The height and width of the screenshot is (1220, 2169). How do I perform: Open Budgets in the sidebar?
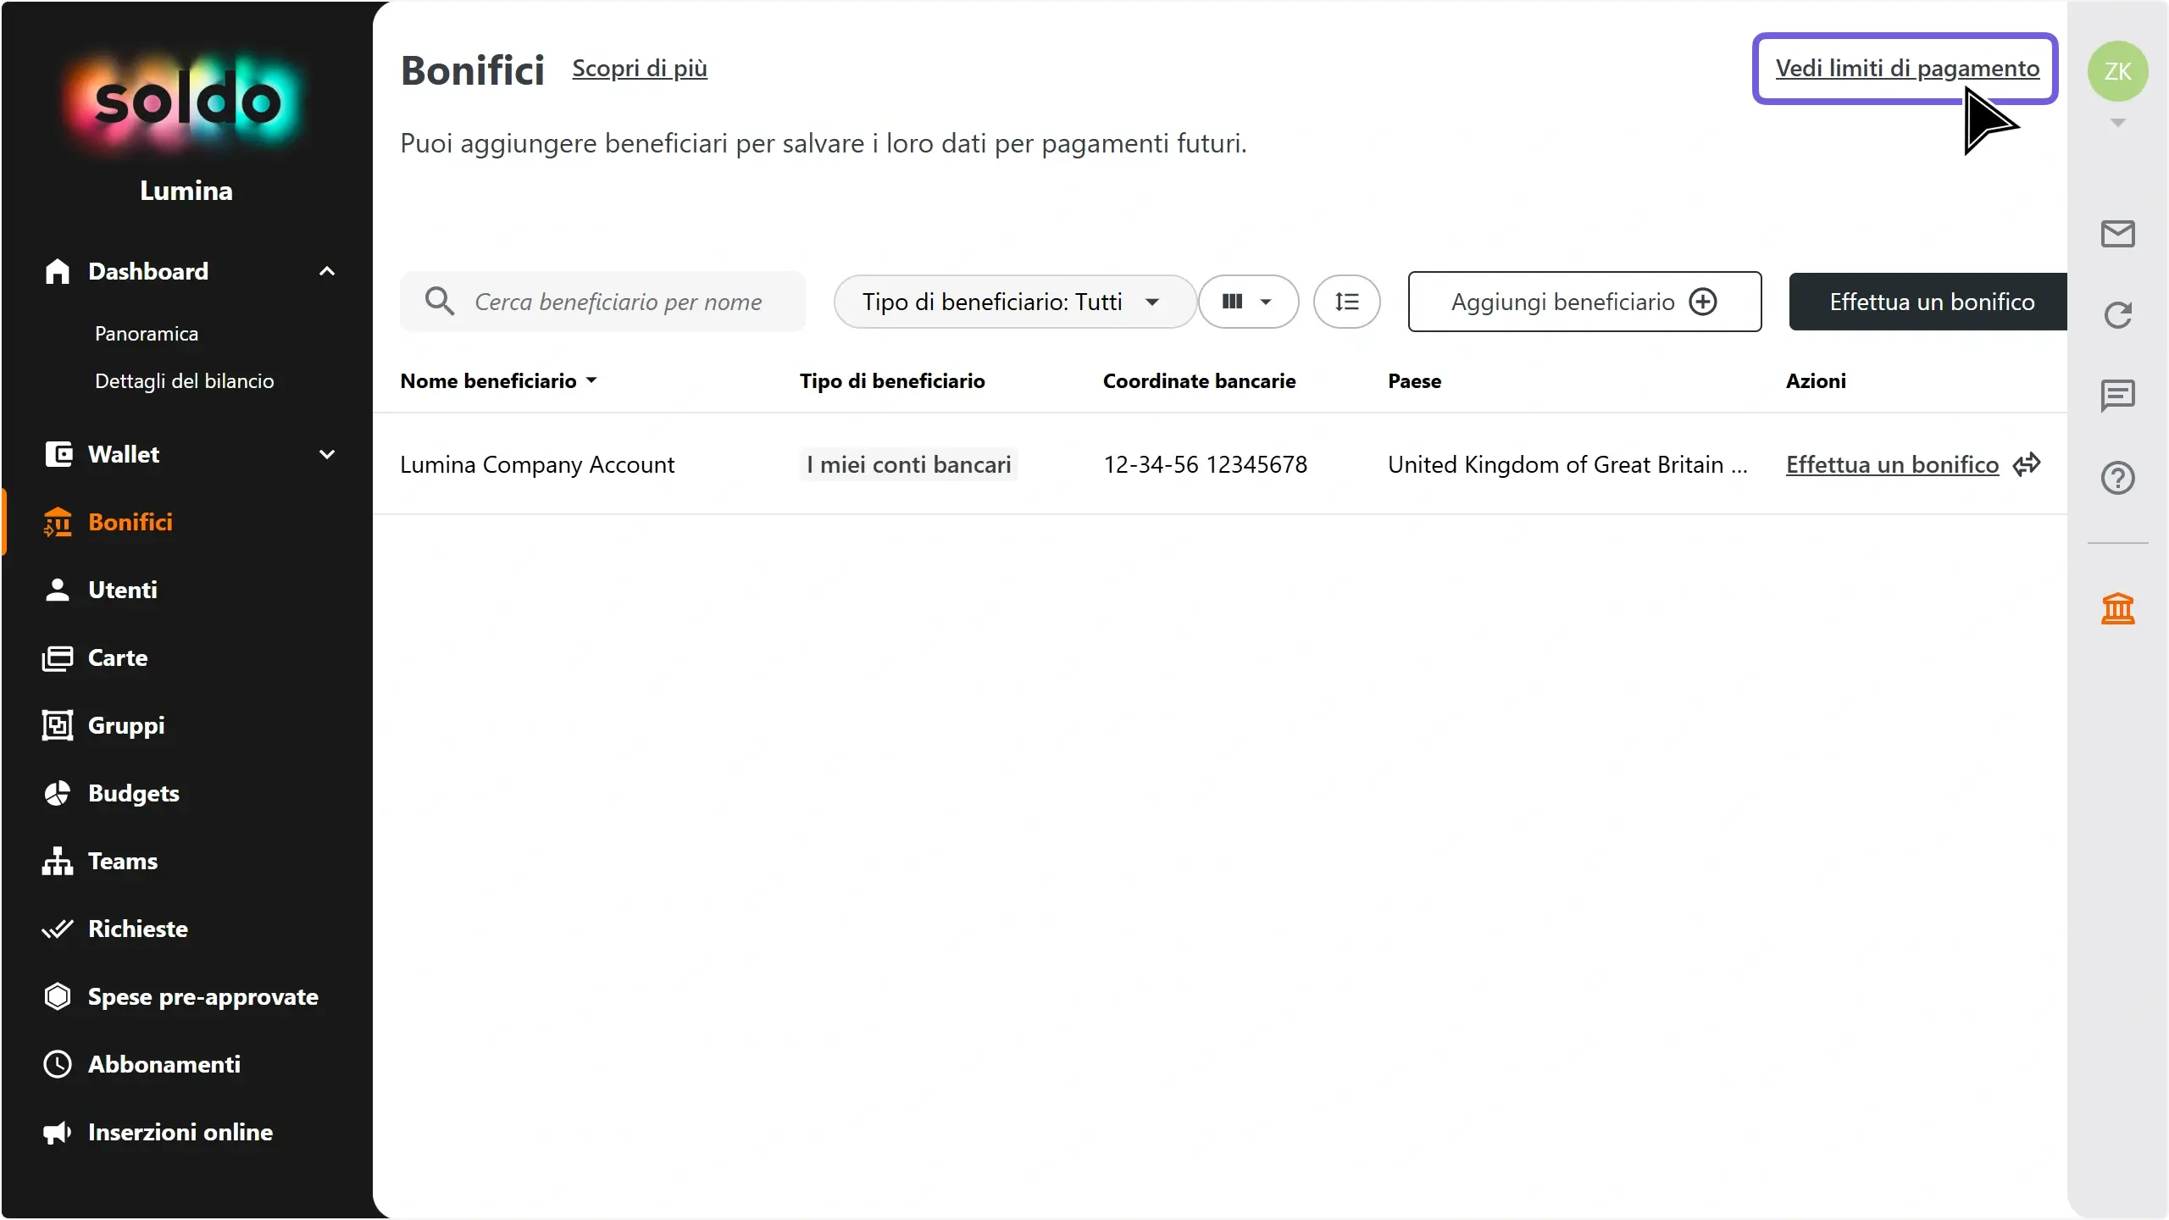[x=134, y=793]
